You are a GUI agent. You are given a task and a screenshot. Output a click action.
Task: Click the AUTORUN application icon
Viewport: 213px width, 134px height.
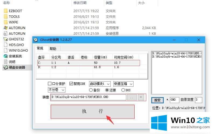[6, 28]
